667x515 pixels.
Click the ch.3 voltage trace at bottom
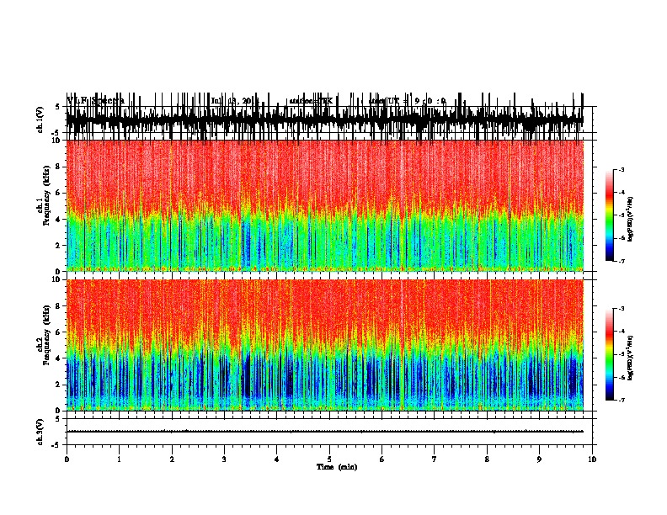(324, 432)
